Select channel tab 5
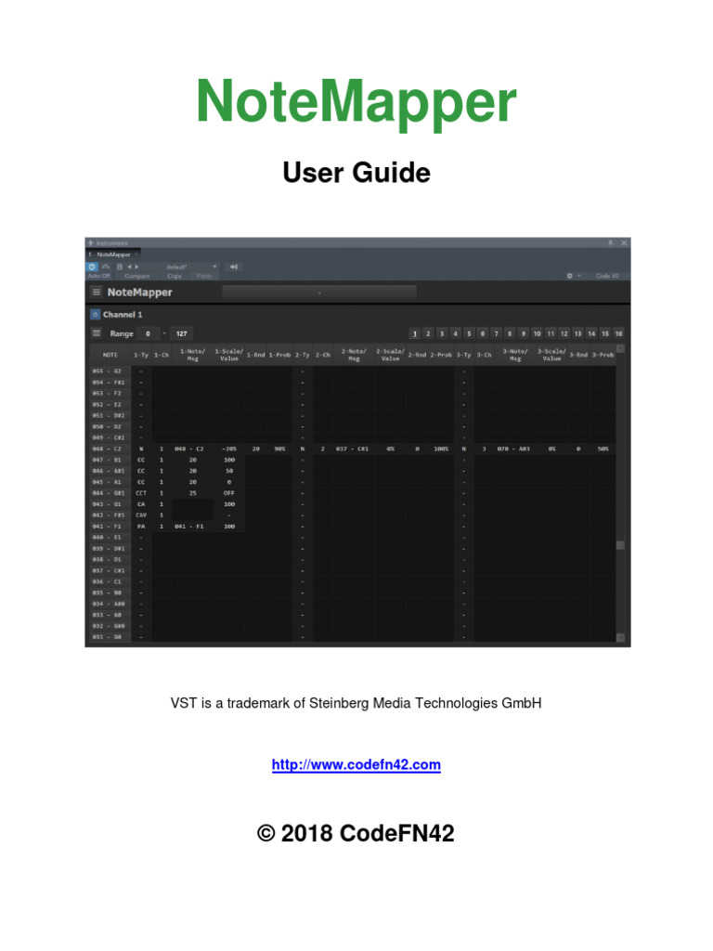713x951 pixels. coord(469,333)
